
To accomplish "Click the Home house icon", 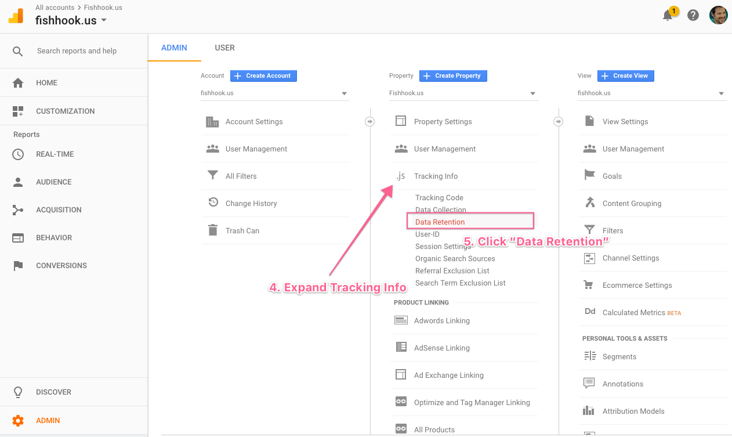I will point(18,83).
